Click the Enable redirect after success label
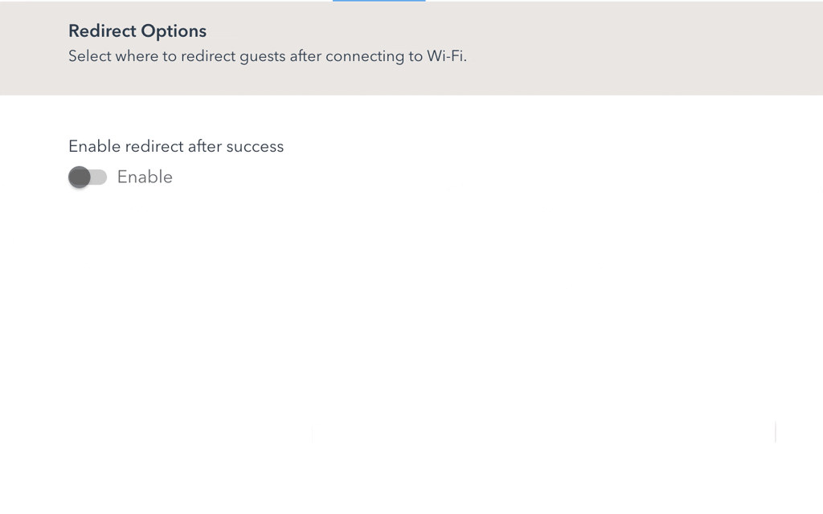The width and height of the screenshot is (823, 514). 176,146
